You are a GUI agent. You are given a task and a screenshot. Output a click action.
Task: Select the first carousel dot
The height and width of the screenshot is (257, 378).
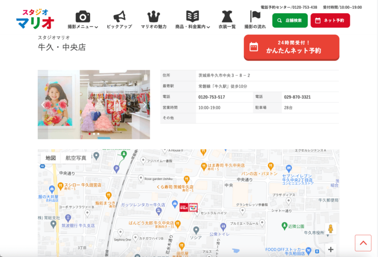90,134
